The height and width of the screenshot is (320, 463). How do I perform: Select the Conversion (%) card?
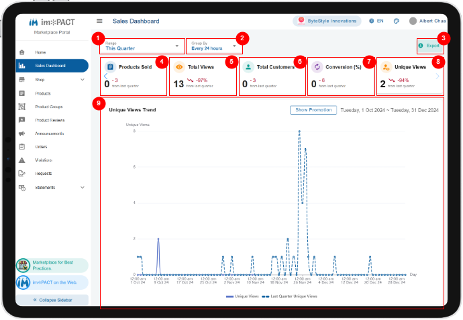click(341, 76)
